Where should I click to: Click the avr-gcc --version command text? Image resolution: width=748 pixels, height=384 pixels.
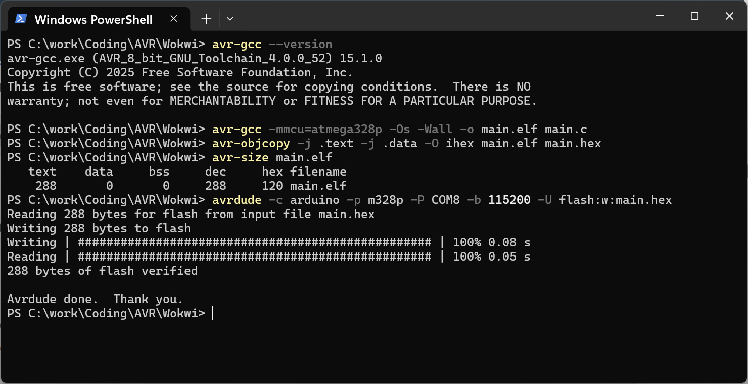coord(272,44)
